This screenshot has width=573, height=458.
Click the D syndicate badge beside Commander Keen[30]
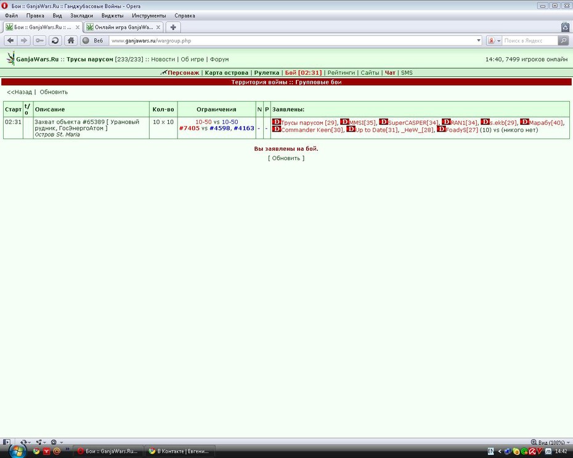click(277, 129)
